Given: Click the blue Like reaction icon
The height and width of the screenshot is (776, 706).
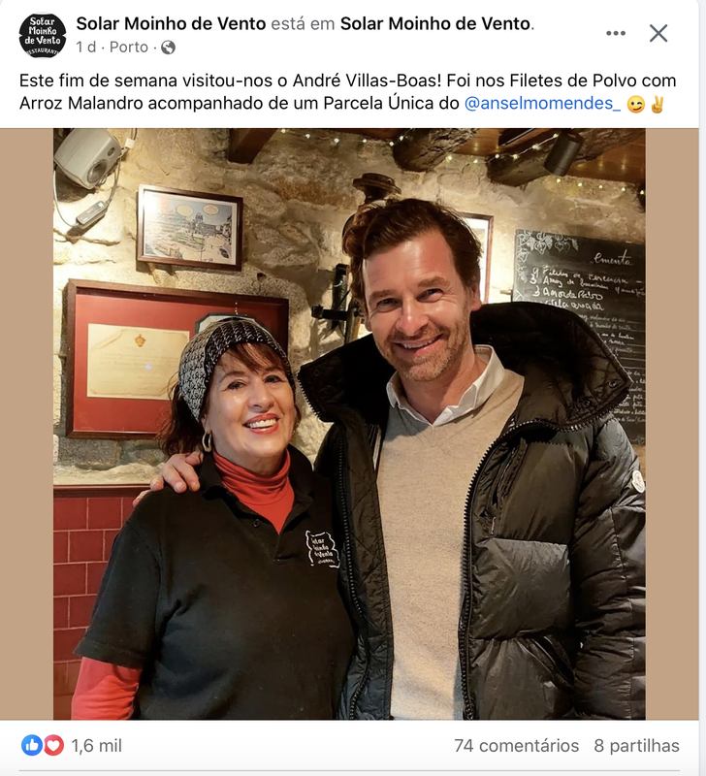Looking at the screenshot, I should click(x=32, y=745).
